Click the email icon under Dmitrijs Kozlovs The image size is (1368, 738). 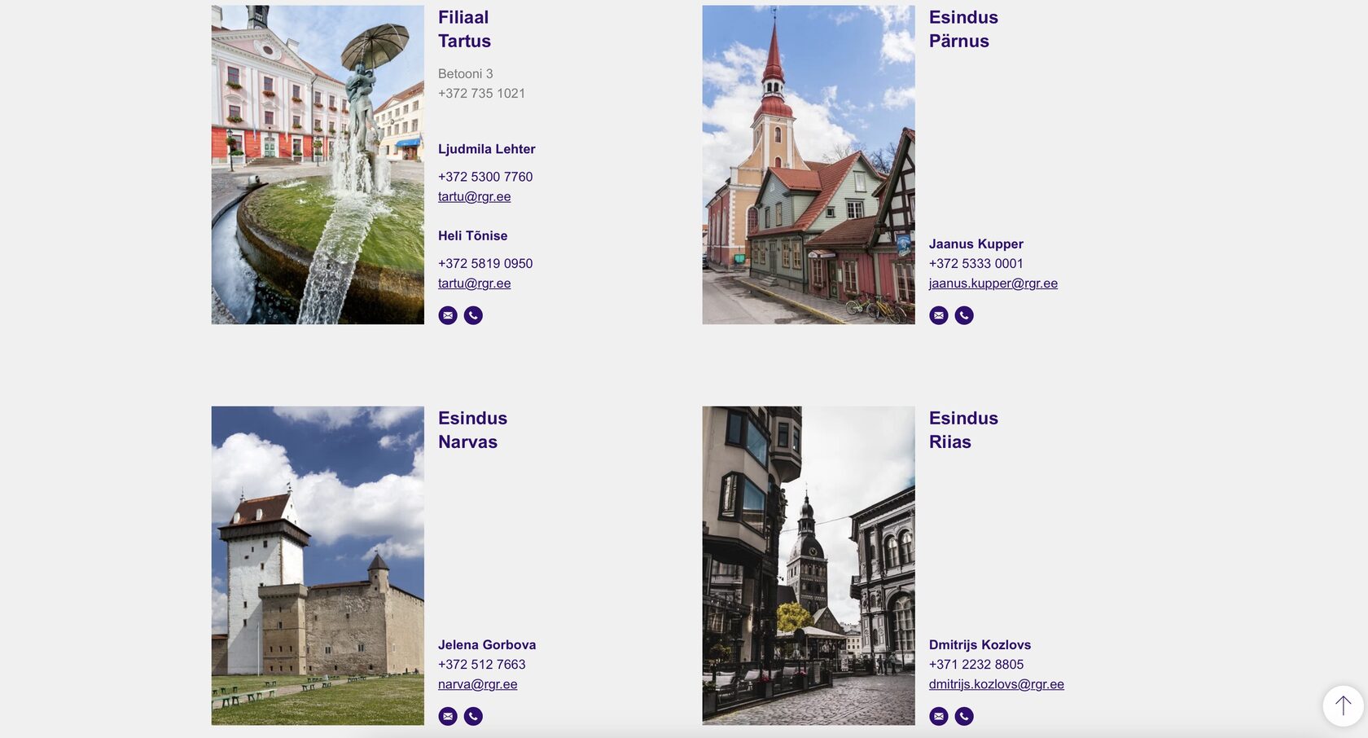click(939, 716)
